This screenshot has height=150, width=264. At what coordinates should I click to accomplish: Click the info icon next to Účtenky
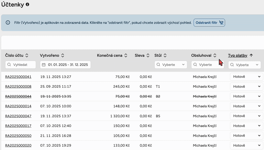tap(27, 5)
